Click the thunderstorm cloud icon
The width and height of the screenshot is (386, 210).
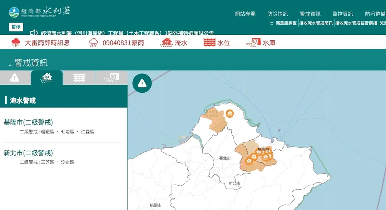pos(16,43)
